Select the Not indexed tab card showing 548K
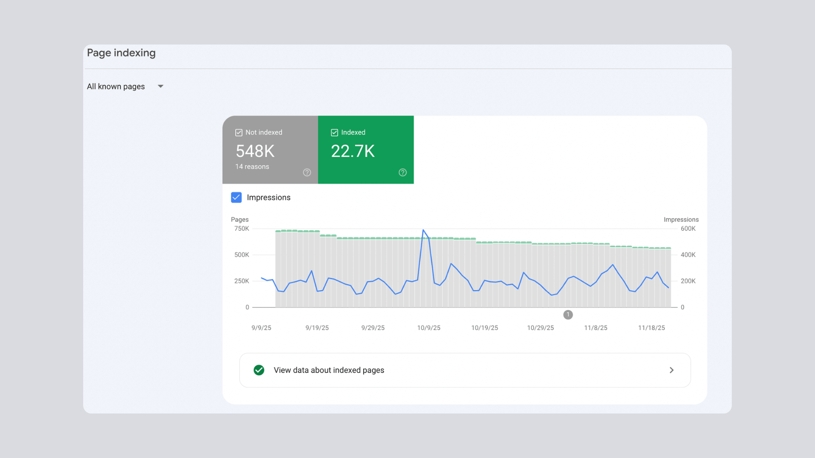The image size is (815, 458). coord(270,150)
